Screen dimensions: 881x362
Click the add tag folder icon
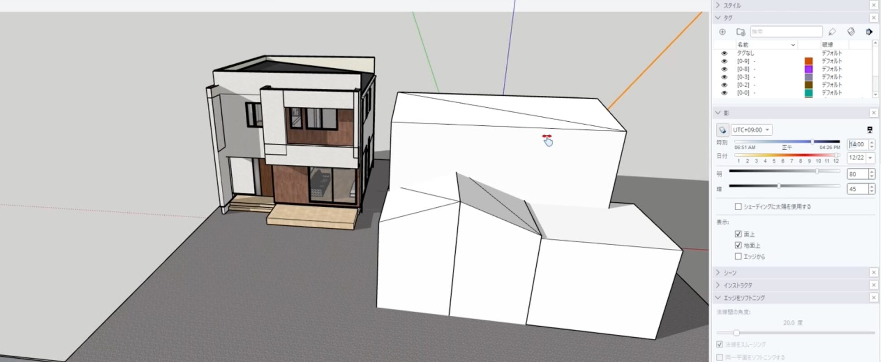[x=740, y=32]
